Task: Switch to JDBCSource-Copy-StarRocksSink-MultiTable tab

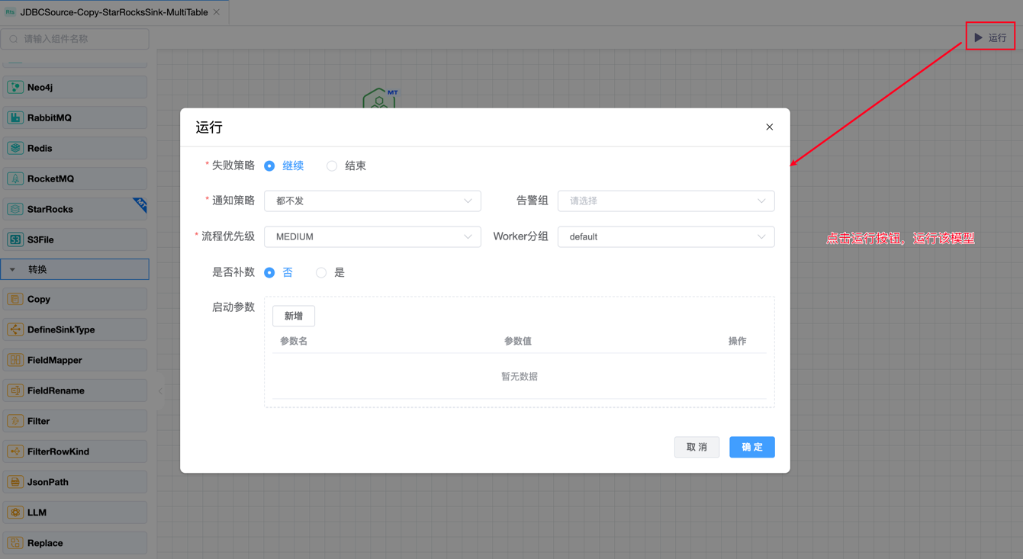Action: (x=113, y=12)
